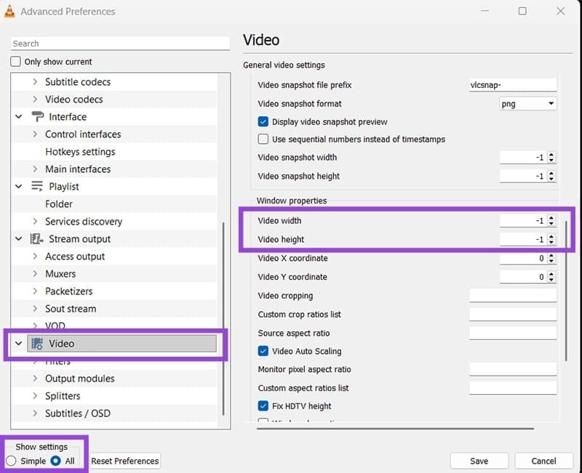582x473 pixels.
Task: Click the Save button
Action: point(479,461)
